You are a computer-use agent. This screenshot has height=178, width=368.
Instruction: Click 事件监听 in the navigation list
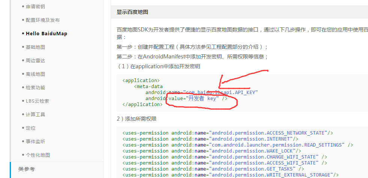pos(35,142)
